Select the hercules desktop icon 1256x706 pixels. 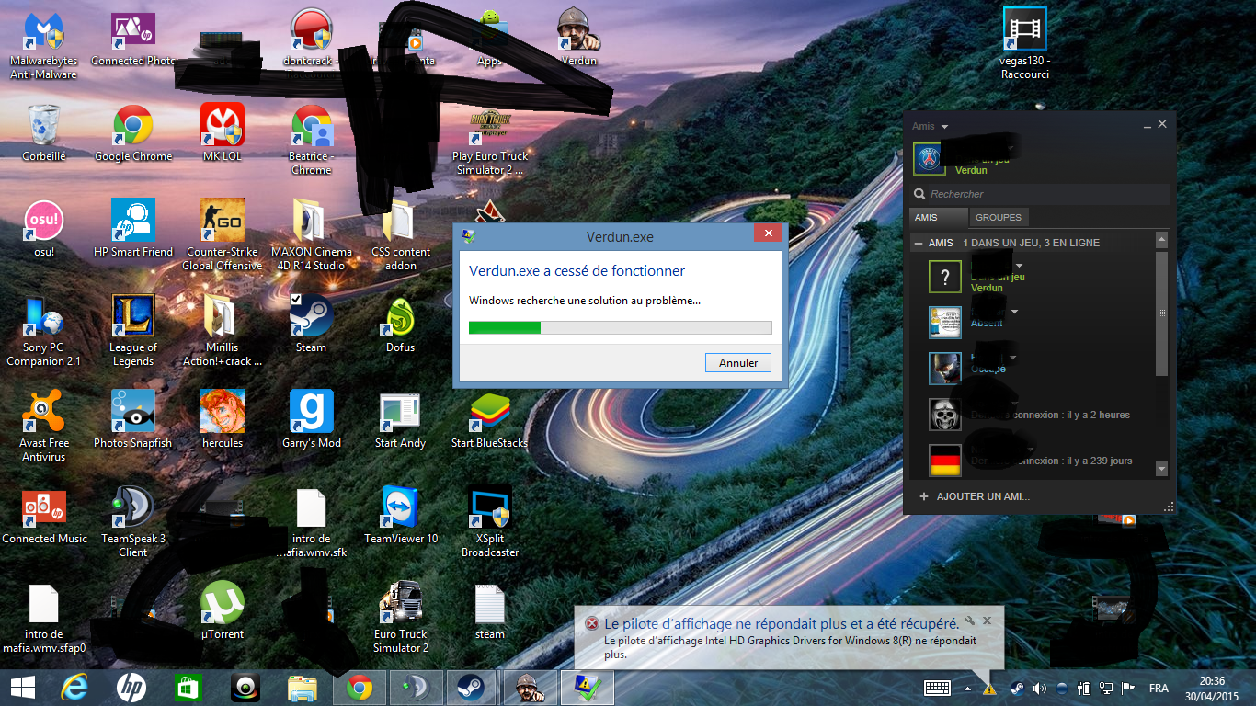[223, 420]
